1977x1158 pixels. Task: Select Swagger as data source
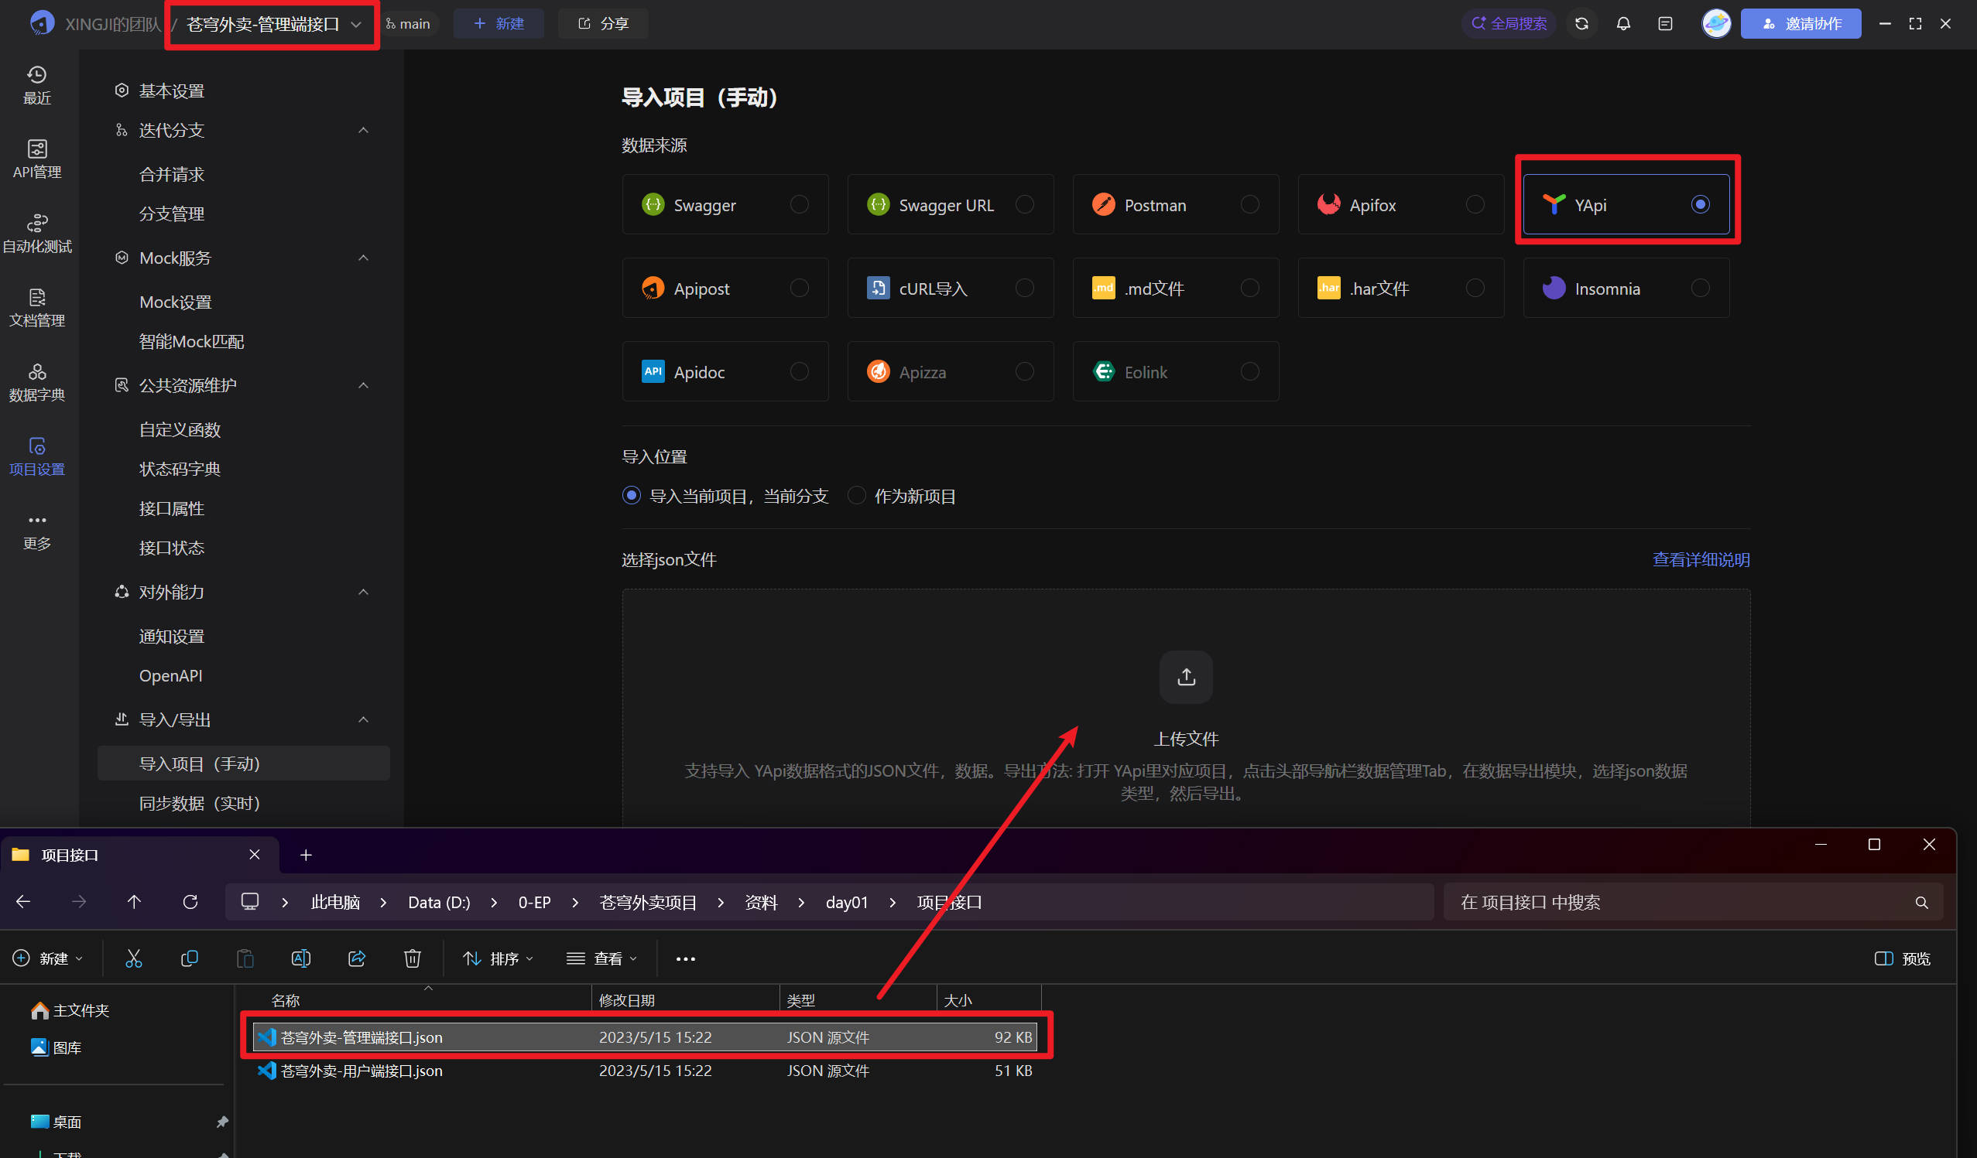coord(725,205)
